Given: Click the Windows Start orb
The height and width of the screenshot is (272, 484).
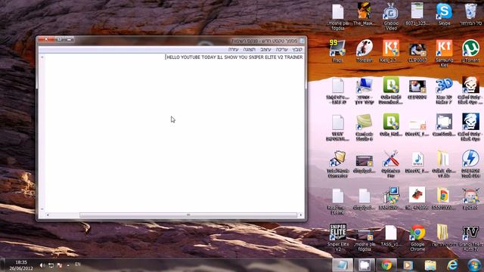Looking at the screenshot, I should coord(474,265).
